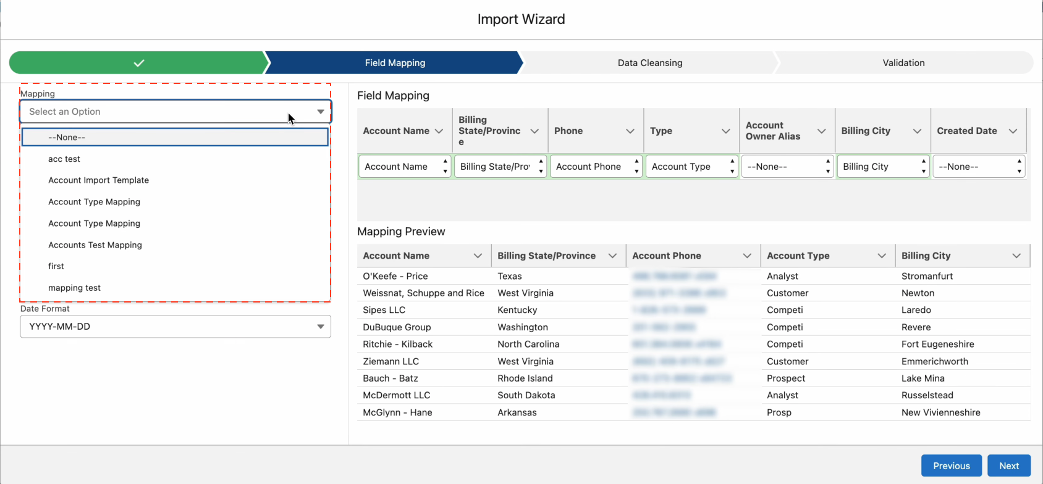Open the Account Owner Alias column chevron
The image size is (1043, 484).
click(x=822, y=131)
